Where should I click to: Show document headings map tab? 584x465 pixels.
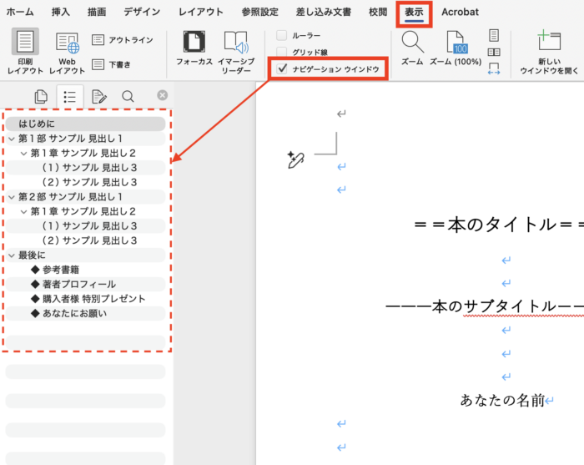[69, 97]
